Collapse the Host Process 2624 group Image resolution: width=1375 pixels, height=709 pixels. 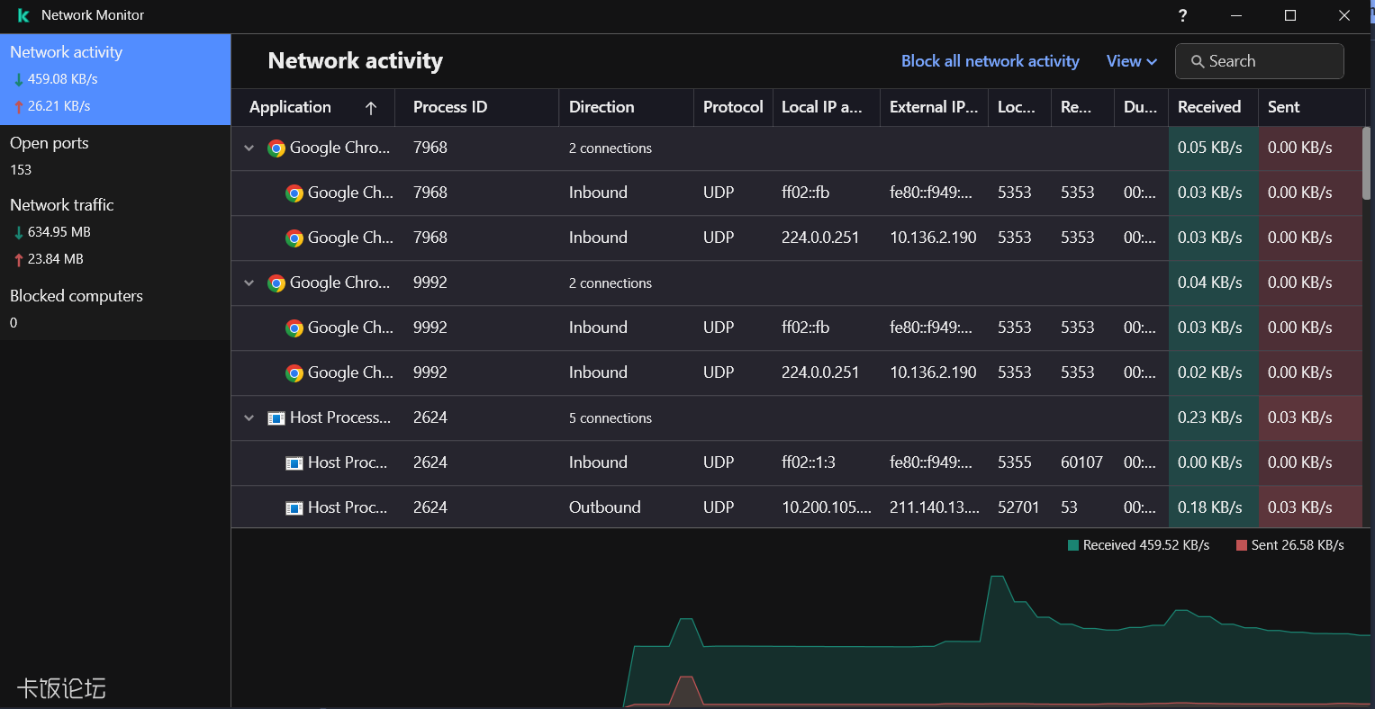tap(249, 418)
